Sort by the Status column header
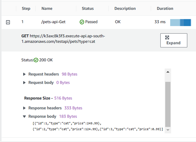This screenshot has width=196, height=142. pos(88,8)
